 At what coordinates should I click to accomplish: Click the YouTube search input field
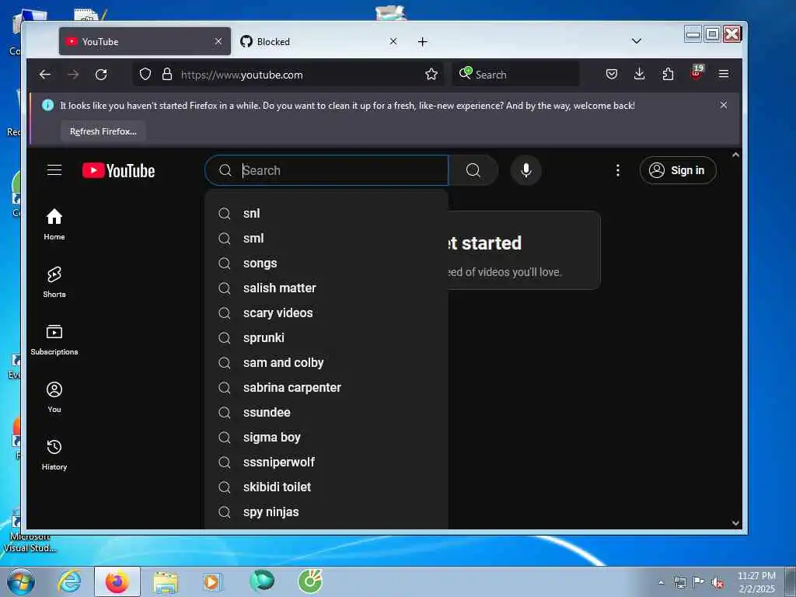click(x=326, y=170)
